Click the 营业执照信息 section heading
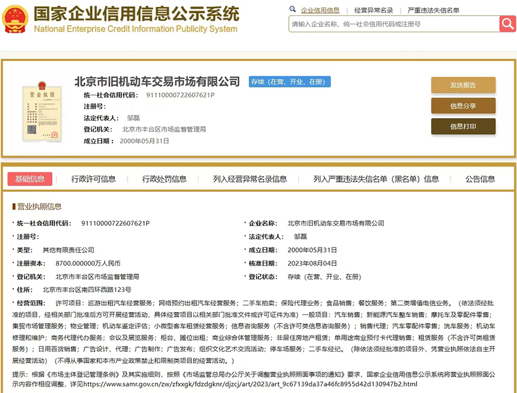 pyautogui.click(x=39, y=207)
